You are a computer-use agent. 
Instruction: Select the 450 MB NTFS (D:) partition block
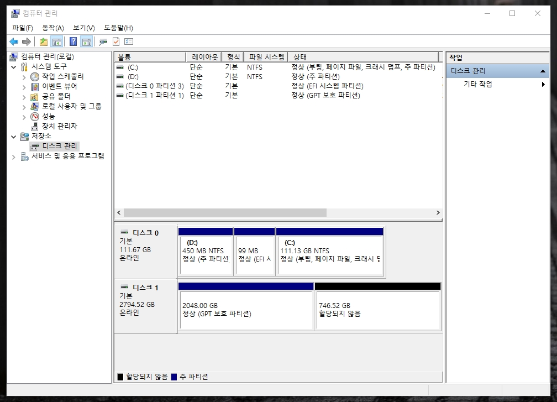[206, 252]
